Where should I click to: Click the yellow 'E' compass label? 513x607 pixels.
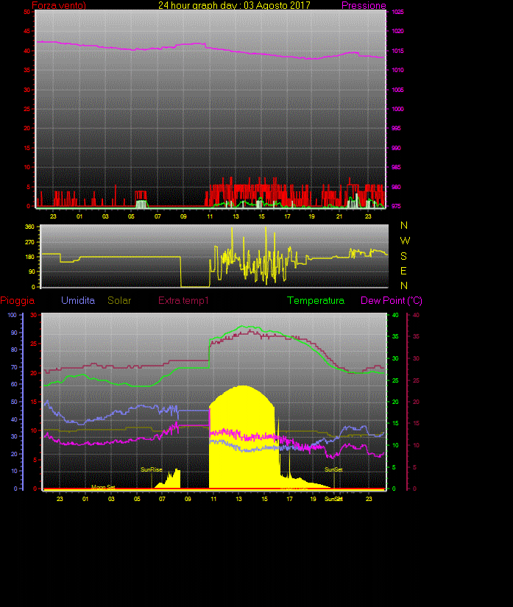403,271
